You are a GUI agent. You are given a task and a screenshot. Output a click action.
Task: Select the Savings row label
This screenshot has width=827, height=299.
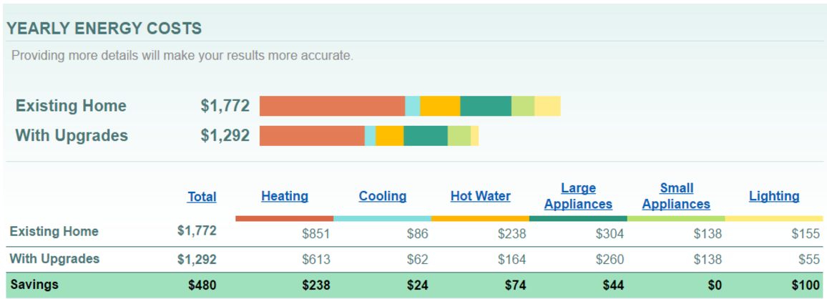[34, 285]
